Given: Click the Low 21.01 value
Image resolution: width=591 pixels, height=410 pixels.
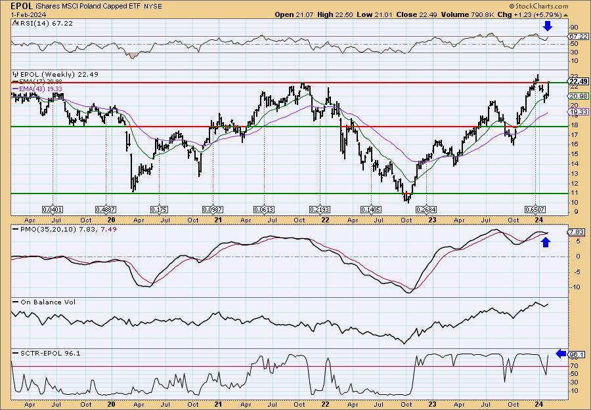Looking at the screenshot, I should [x=375, y=14].
